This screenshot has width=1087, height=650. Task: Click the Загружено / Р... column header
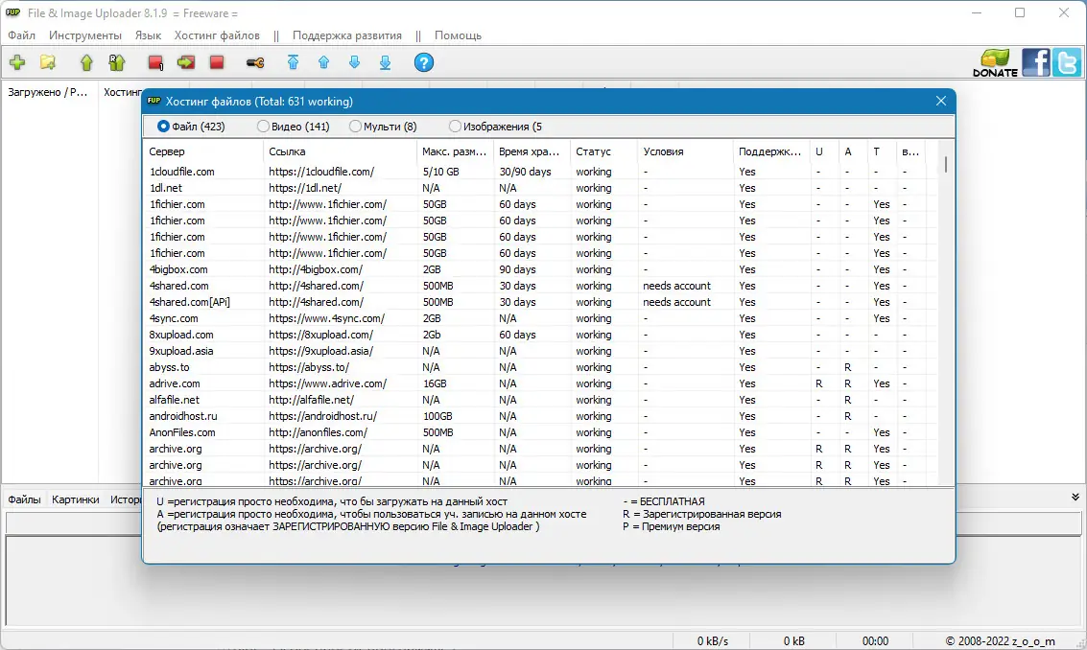[49, 91]
